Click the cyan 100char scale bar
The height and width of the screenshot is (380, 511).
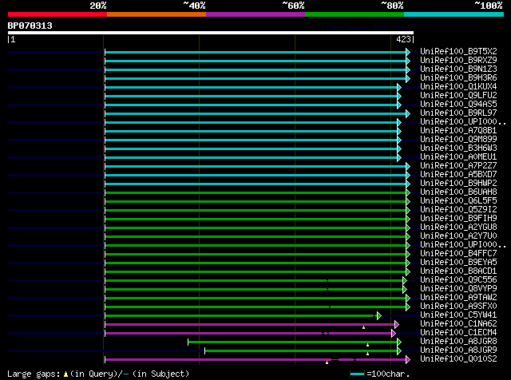click(358, 374)
